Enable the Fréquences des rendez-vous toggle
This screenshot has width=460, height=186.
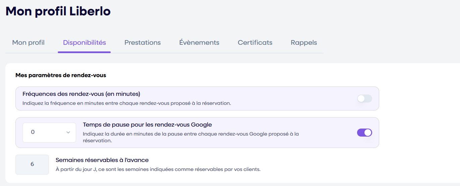pyautogui.click(x=364, y=99)
